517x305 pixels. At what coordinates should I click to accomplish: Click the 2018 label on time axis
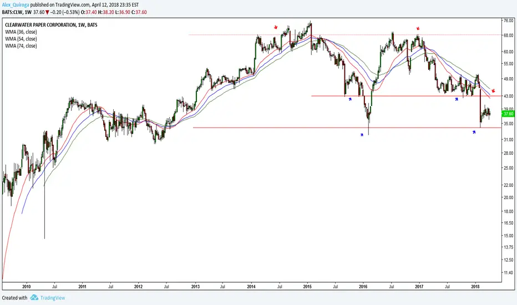(475, 287)
